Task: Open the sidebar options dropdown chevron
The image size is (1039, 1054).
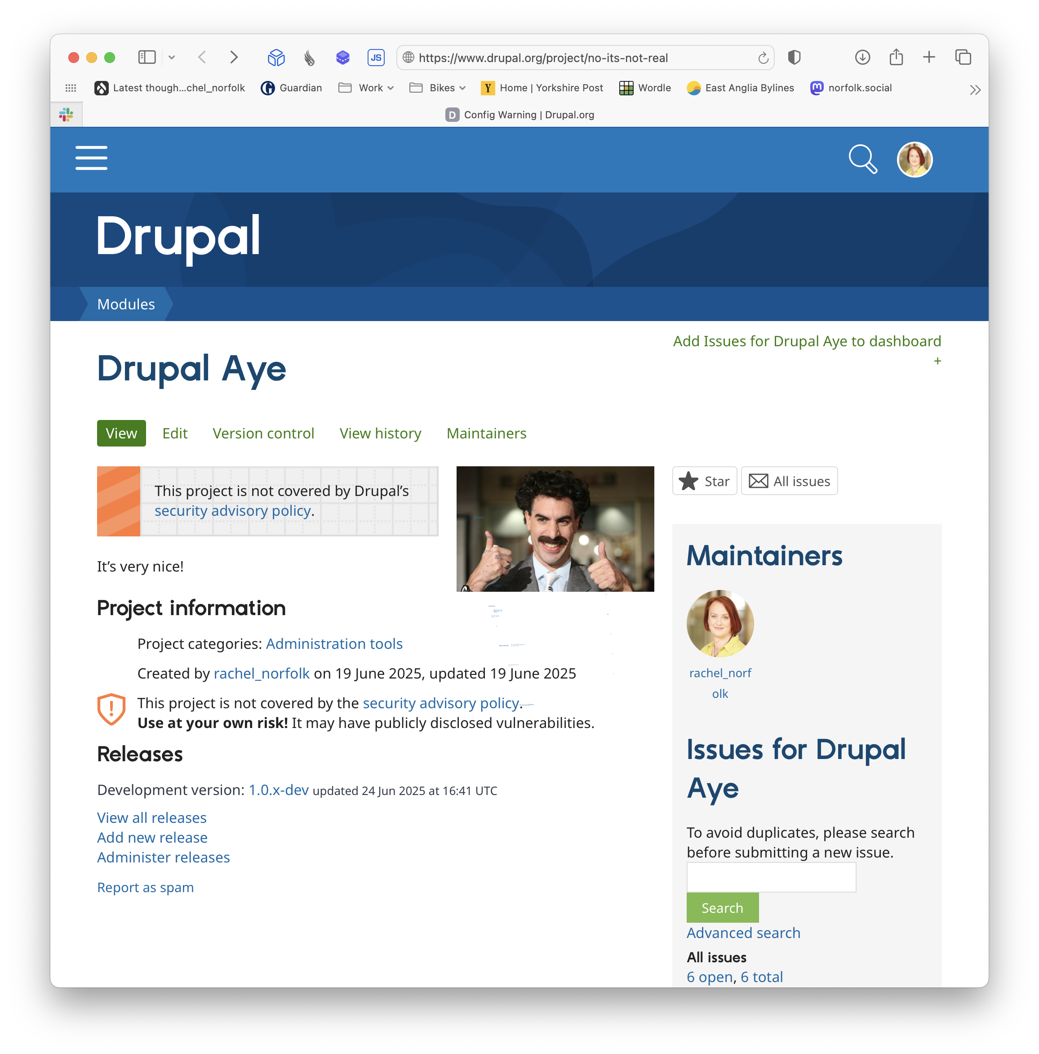Action: [172, 57]
